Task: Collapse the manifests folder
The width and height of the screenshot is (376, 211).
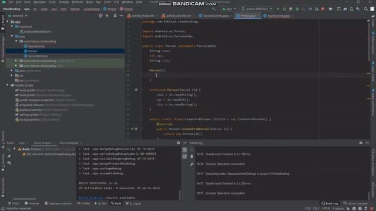Action: (12, 26)
